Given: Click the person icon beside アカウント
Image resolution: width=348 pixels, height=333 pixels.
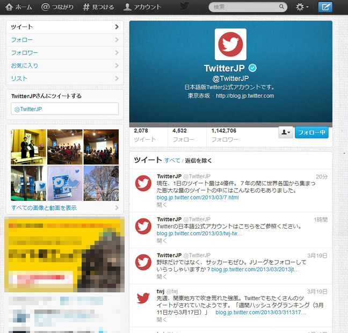Looking at the screenshot, I should point(127,7).
